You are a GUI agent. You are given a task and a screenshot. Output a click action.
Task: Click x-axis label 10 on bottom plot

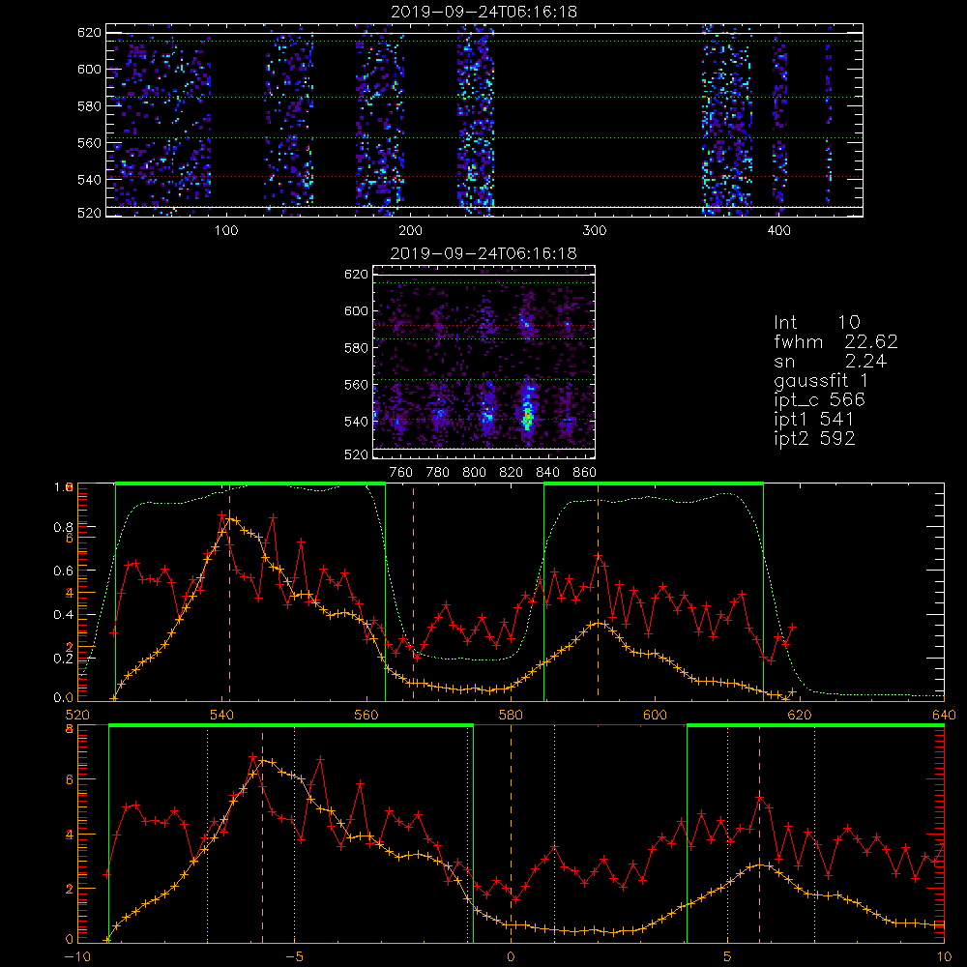coord(944,957)
